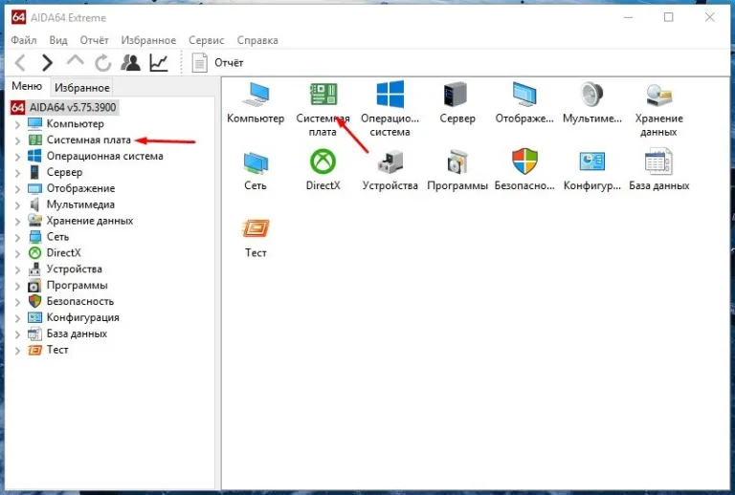Viewport: 735px width, 495px height.
Task: Expand the Операционная система tree node
Action: point(17,157)
